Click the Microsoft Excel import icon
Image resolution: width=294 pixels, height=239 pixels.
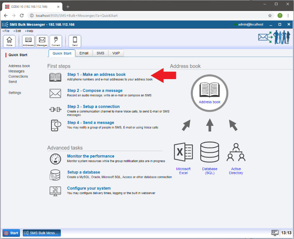point(183,153)
